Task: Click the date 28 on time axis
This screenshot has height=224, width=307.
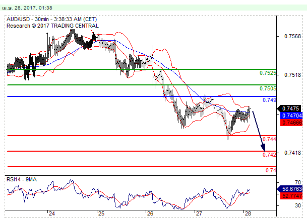Action: pos(248,213)
